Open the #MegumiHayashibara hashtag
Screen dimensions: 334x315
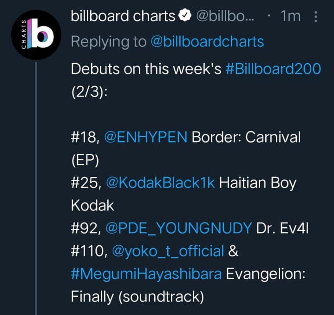146,274
